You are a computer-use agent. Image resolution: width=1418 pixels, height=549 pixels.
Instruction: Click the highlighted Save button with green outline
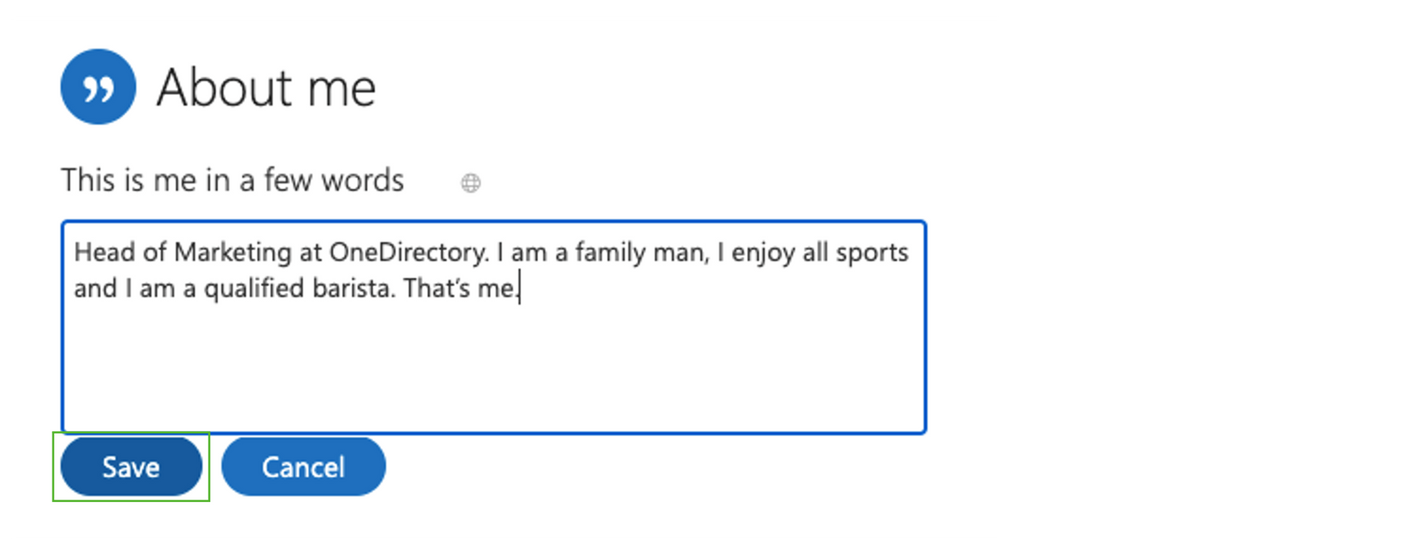[129, 467]
